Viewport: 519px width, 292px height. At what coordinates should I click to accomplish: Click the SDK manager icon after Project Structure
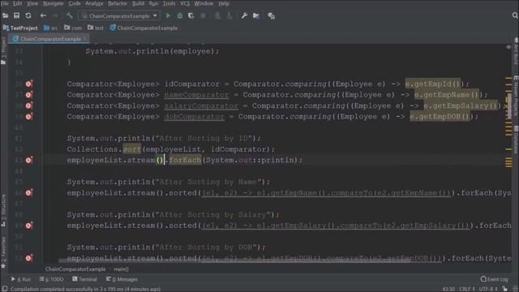pyautogui.click(x=271, y=15)
